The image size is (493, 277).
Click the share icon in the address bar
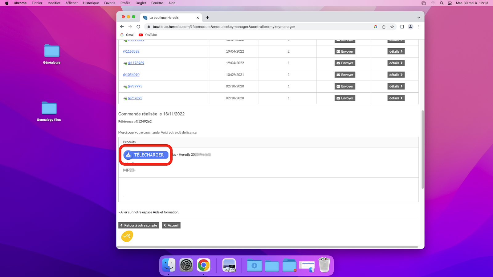coord(384,27)
